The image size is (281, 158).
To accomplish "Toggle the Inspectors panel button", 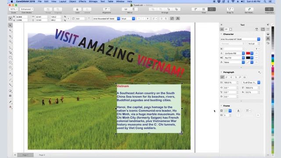I will pyautogui.click(x=269, y=9).
